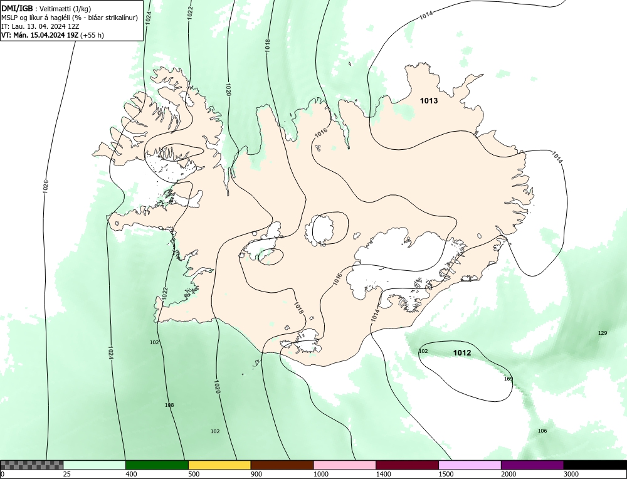Click the brown 900–1000 legend swatch
Viewport: 627px width, 479px height.
(x=282, y=465)
